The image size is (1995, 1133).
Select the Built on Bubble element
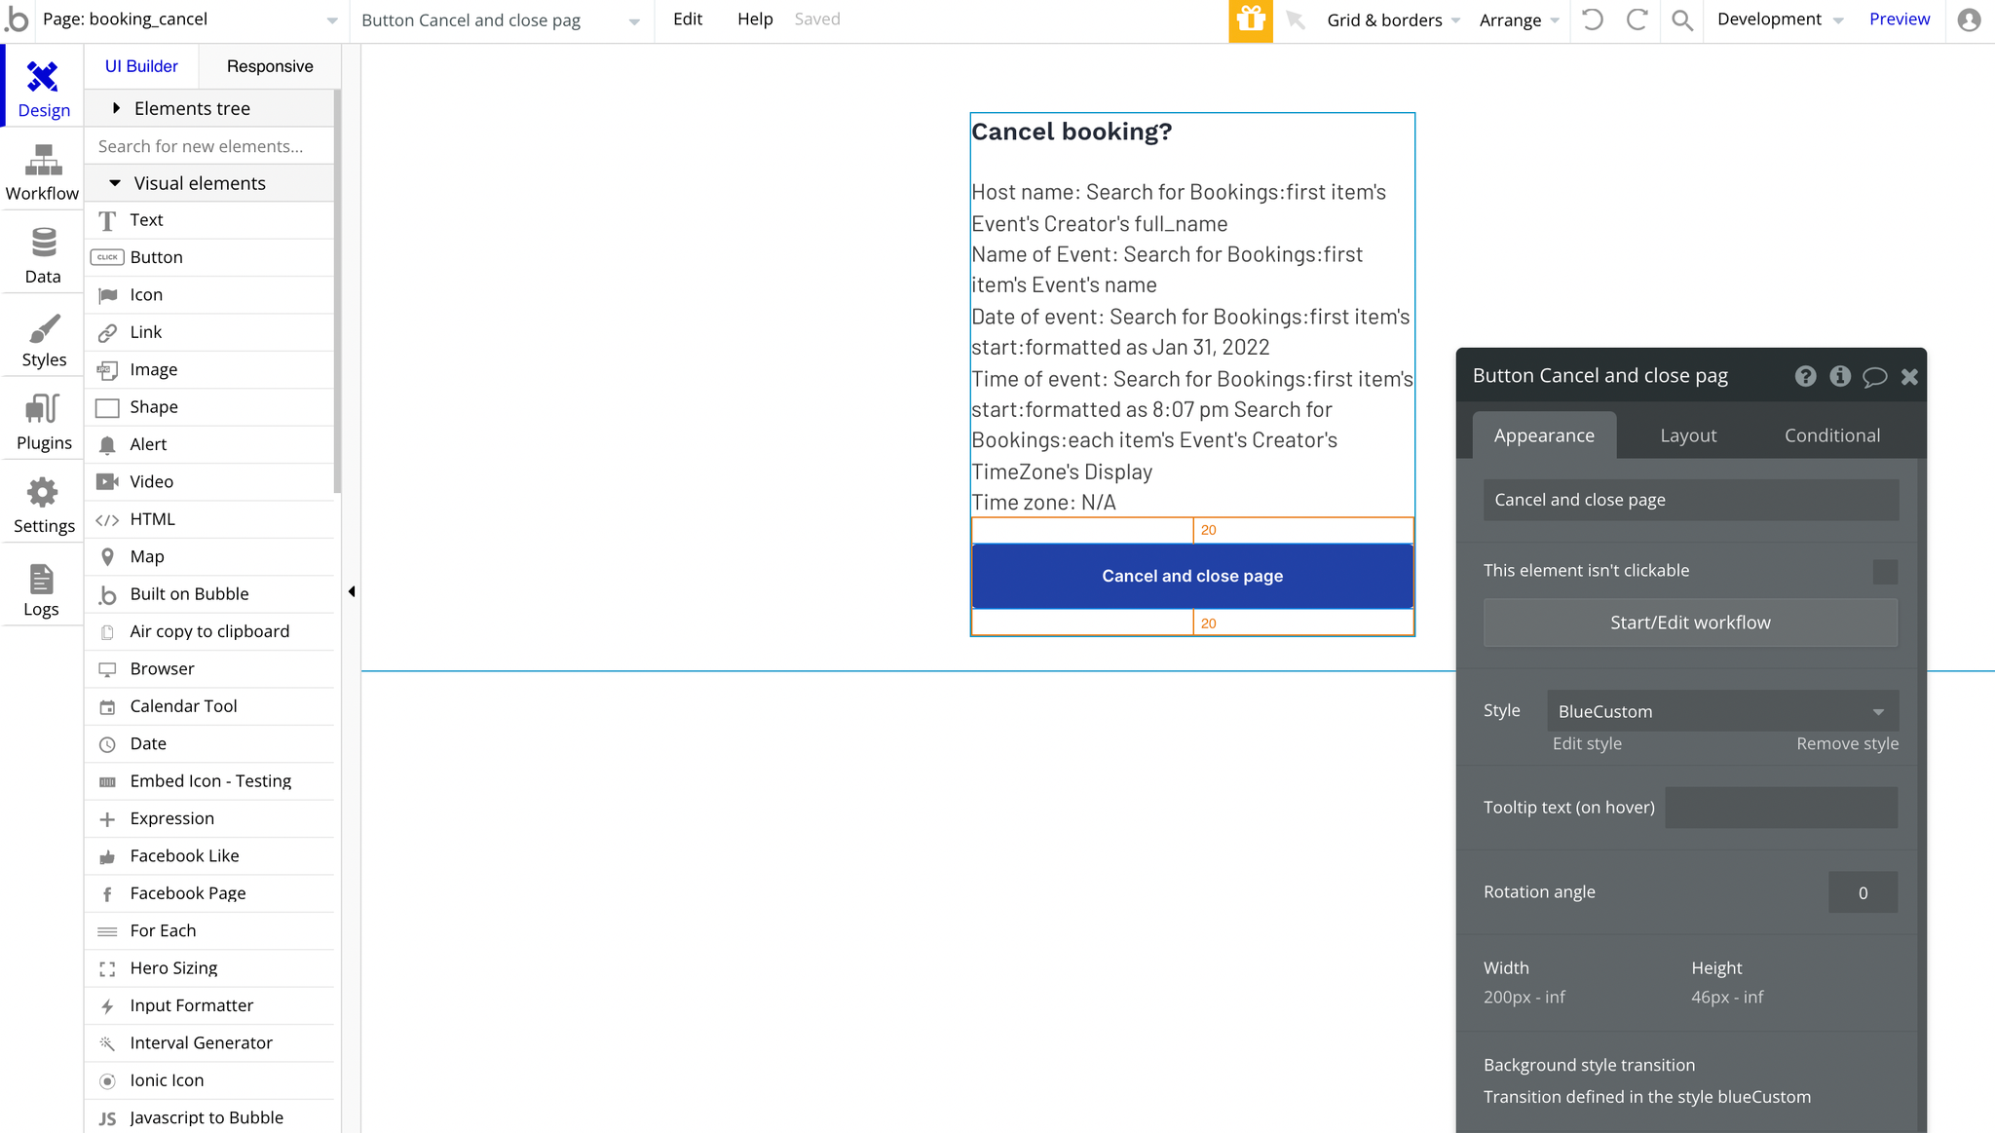[x=209, y=594]
